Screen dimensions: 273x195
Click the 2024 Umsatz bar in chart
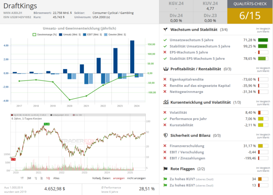[x=132, y=57]
